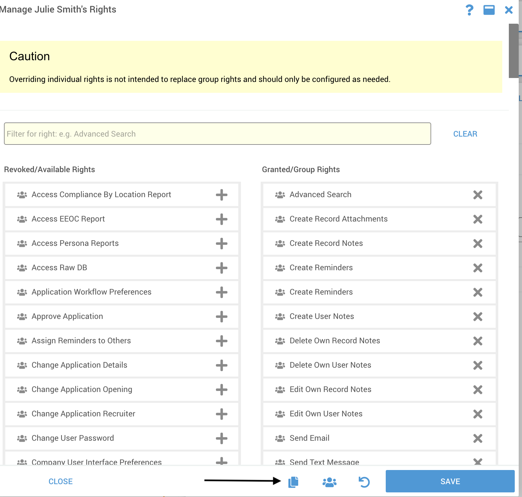Viewport: 522px width, 497px height.
Task: Select the Approve Application row text
Action: coord(67,316)
